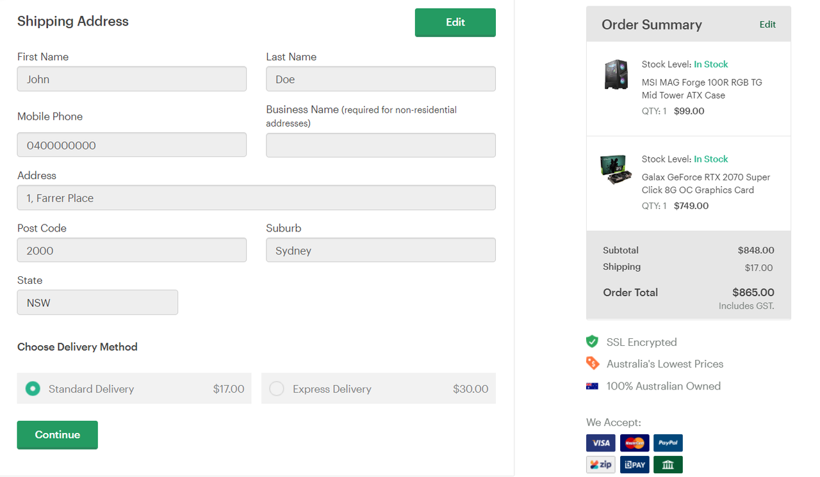The width and height of the screenshot is (820, 477).
Task: Click the BPAY payment icon
Action: pyautogui.click(x=634, y=465)
